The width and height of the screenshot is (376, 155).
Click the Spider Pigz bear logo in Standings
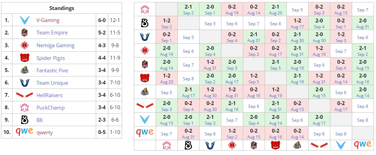pyautogui.click(x=24, y=58)
